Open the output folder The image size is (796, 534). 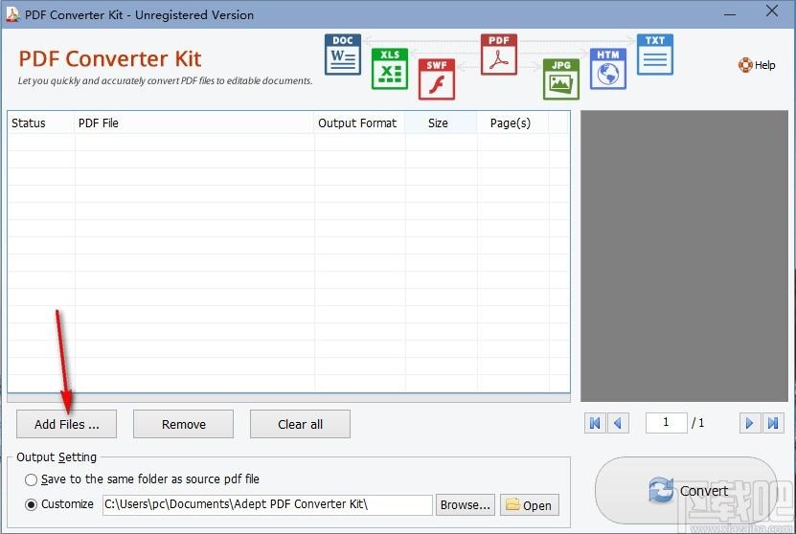point(530,505)
